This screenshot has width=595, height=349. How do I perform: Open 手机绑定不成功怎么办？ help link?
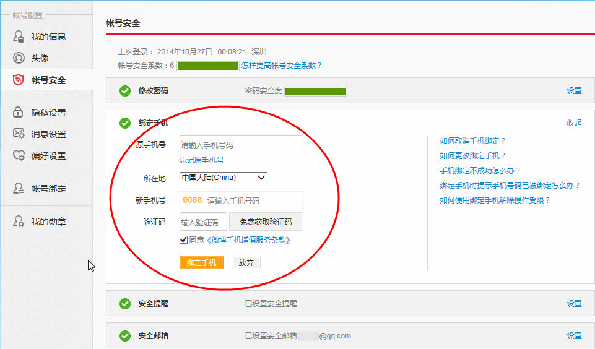tap(480, 170)
